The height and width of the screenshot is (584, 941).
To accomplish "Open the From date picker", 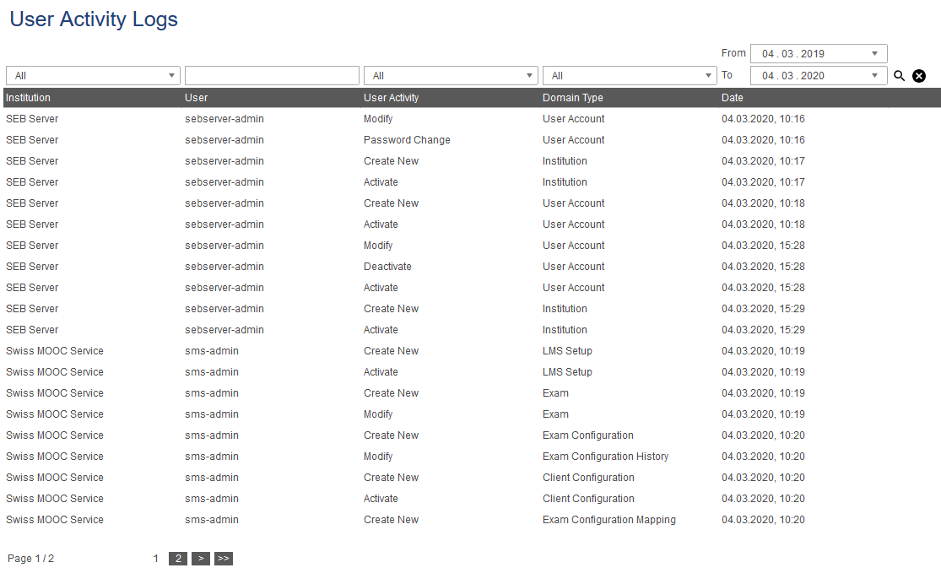I will pyautogui.click(x=818, y=54).
